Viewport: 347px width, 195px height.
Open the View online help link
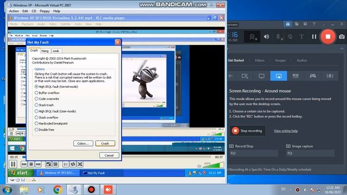(x=286, y=131)
